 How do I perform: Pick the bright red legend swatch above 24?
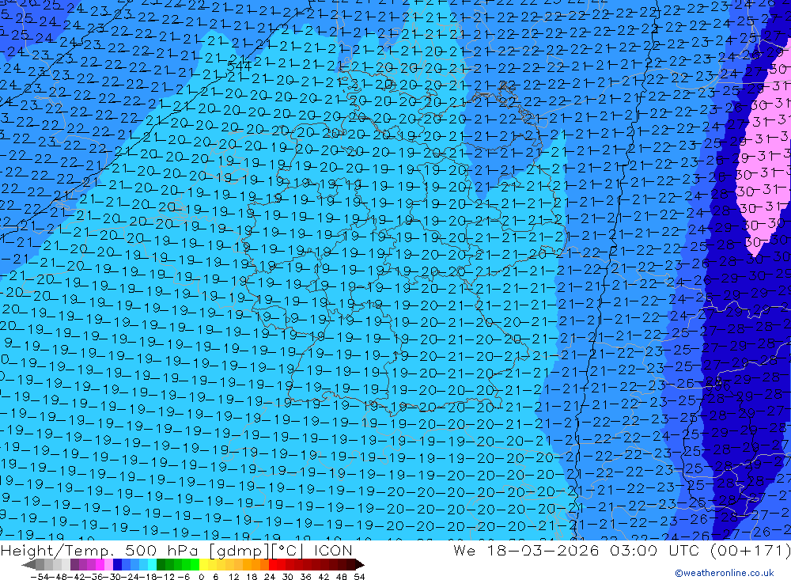click(273, 564)
